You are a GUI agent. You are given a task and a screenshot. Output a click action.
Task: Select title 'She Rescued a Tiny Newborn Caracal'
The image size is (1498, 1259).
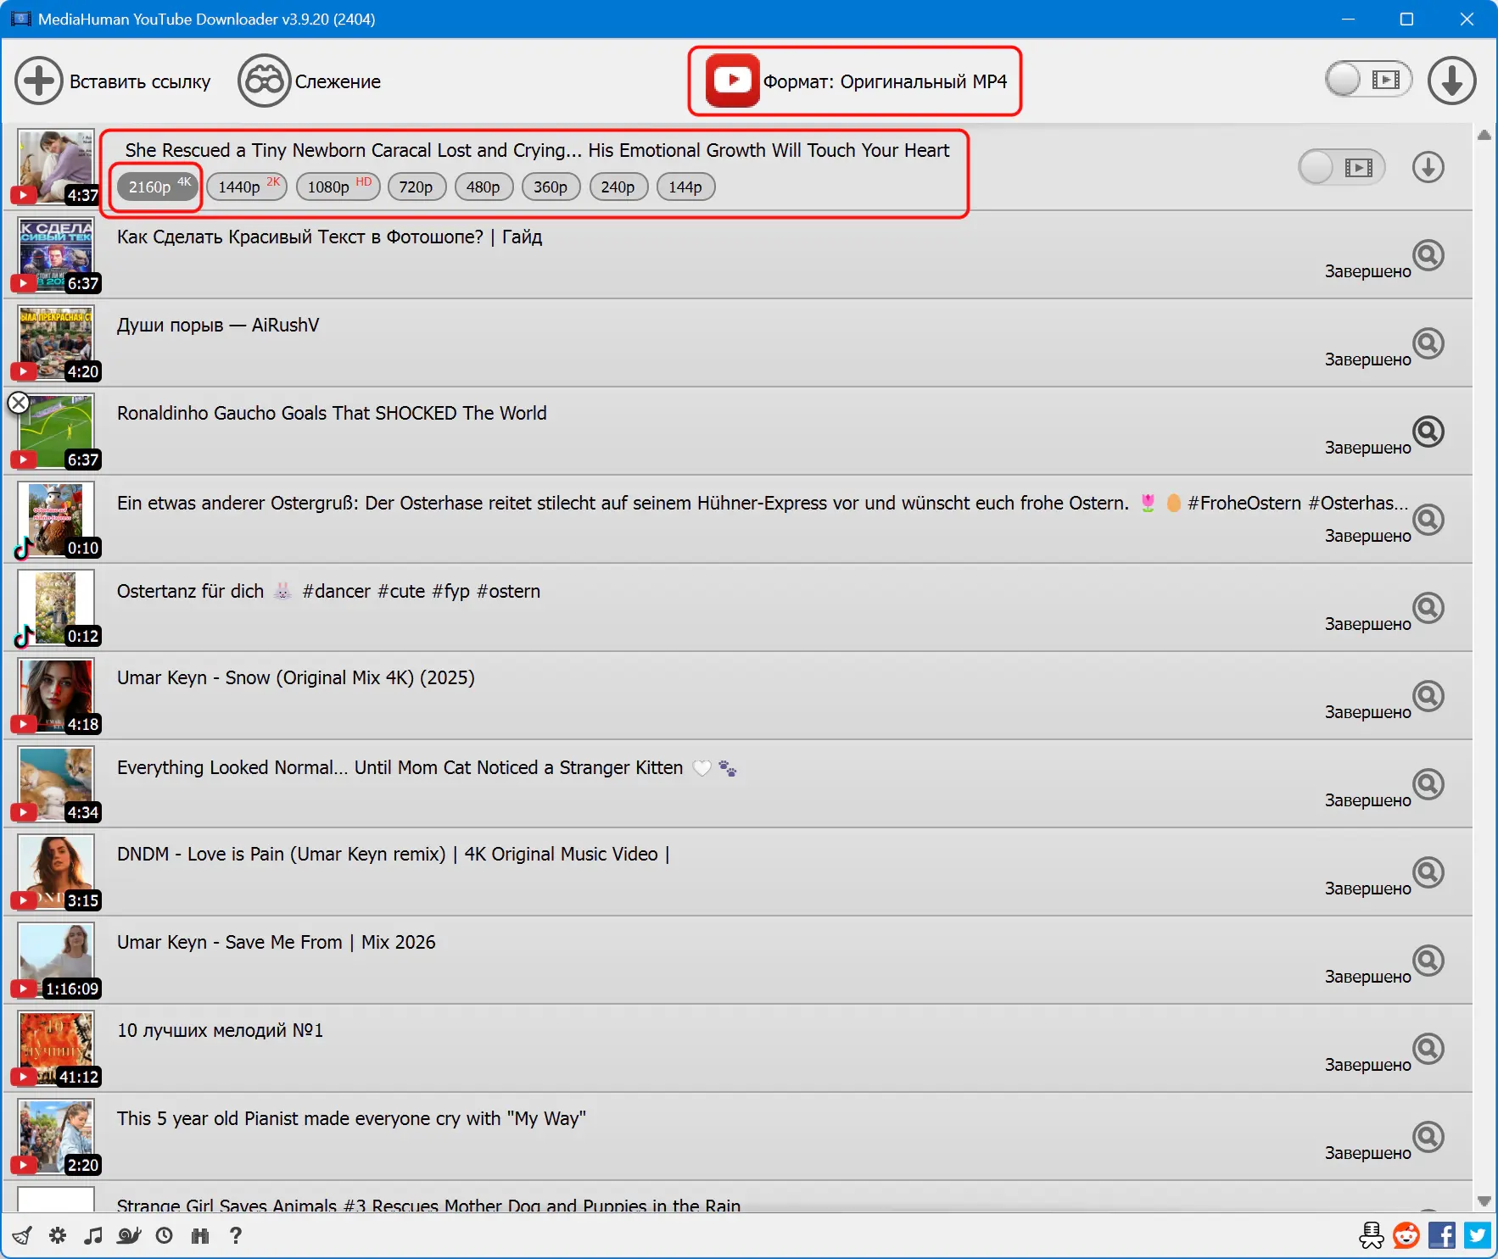[x=537, y=151]
